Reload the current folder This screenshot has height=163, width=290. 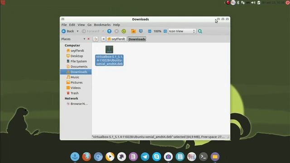coord(124,31)
